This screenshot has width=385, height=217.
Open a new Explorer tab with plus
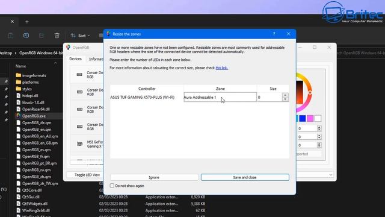27,22
